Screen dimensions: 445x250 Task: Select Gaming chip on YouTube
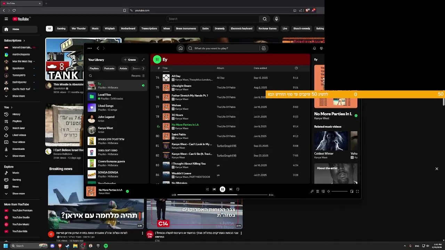point(61,28)
